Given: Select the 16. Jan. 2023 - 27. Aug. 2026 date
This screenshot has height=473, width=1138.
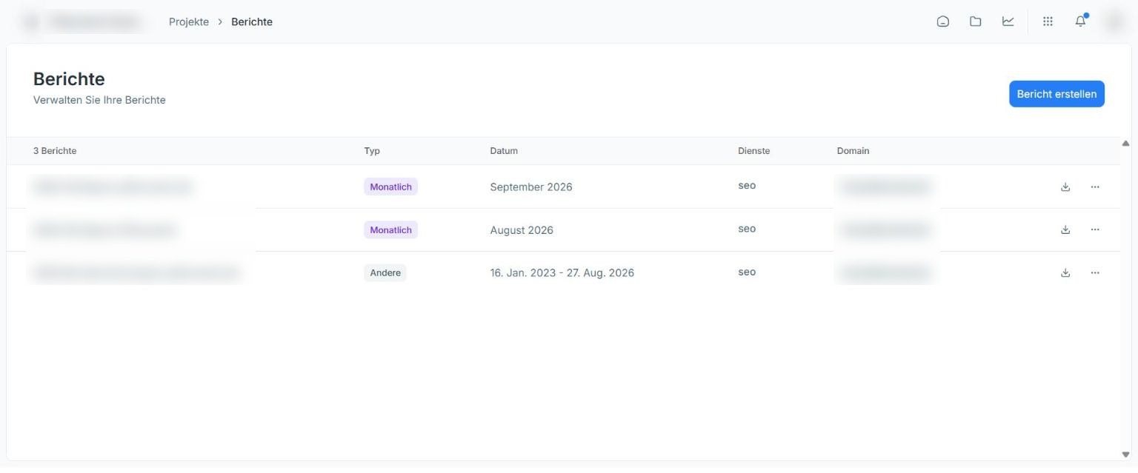Looking at the screenshot, I should click(x=562, y=272).
